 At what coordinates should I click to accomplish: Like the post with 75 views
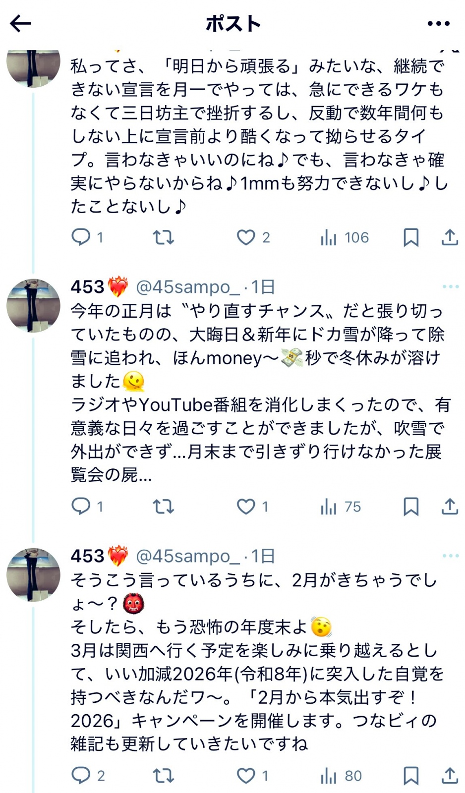246,506
